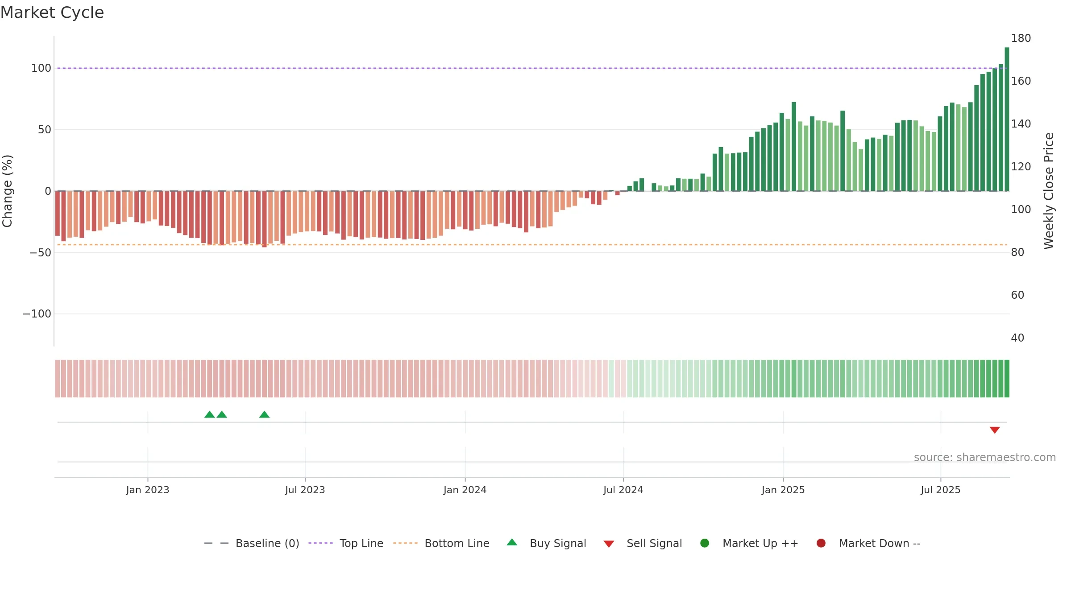Click the orange dotted Bottom Line legend sample

click(405, 543)
